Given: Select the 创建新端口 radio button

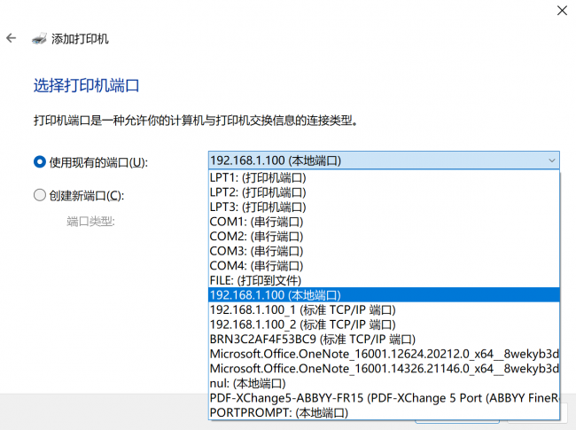Looking at the screenshot, I should pyautogui.click(x=40, y=195).
